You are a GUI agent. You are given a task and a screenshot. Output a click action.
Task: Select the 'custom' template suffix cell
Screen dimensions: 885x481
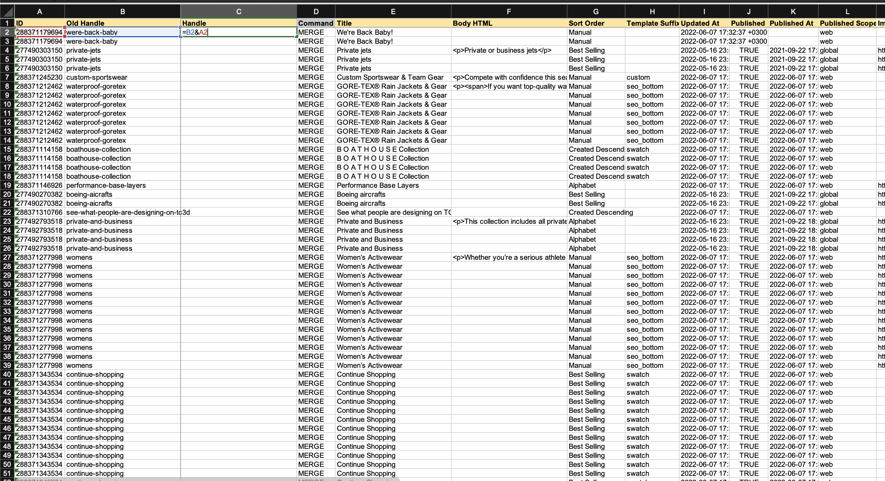pos(652,77)
